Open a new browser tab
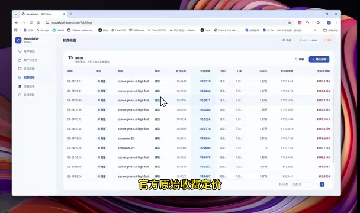Image resolution: width=360 pixels, height=213 pixels. 71,14
